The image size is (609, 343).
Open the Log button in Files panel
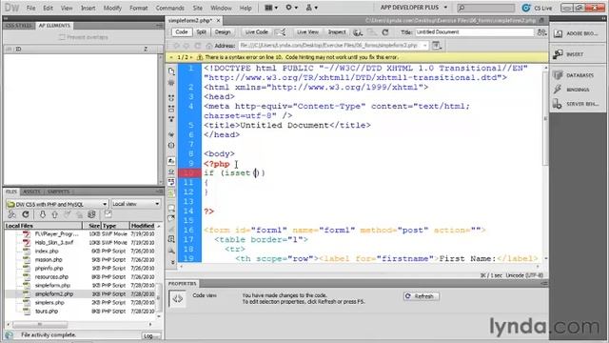coord(150,335)
